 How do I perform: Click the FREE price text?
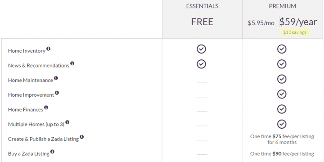[x=202, y=22]
